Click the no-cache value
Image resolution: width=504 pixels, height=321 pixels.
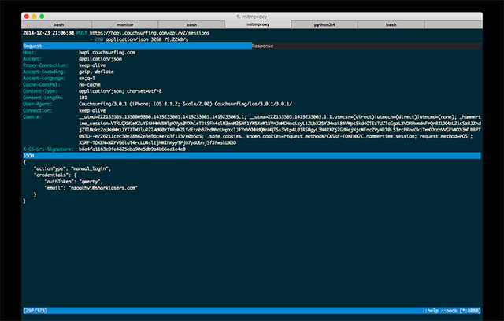pos(90,84)
